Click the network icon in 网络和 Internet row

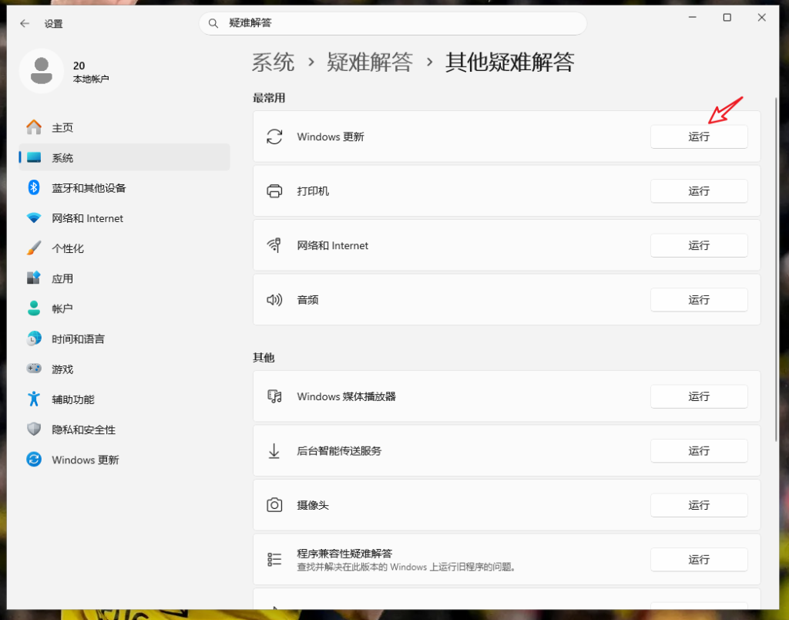click(274, 245)
